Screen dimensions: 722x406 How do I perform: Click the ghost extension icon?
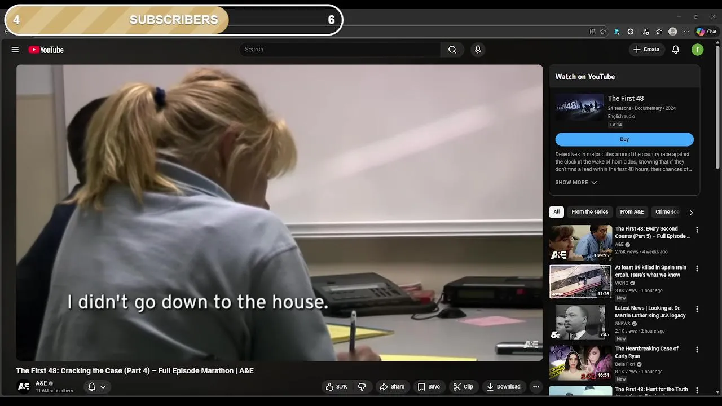coord(617,32)
